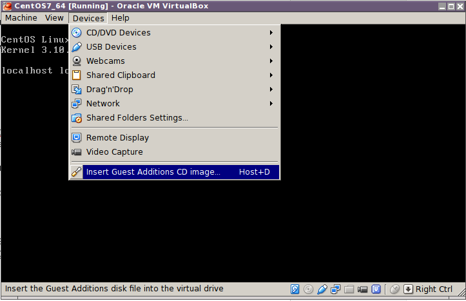Close the open Devices menu

click(x=88, y=19)
